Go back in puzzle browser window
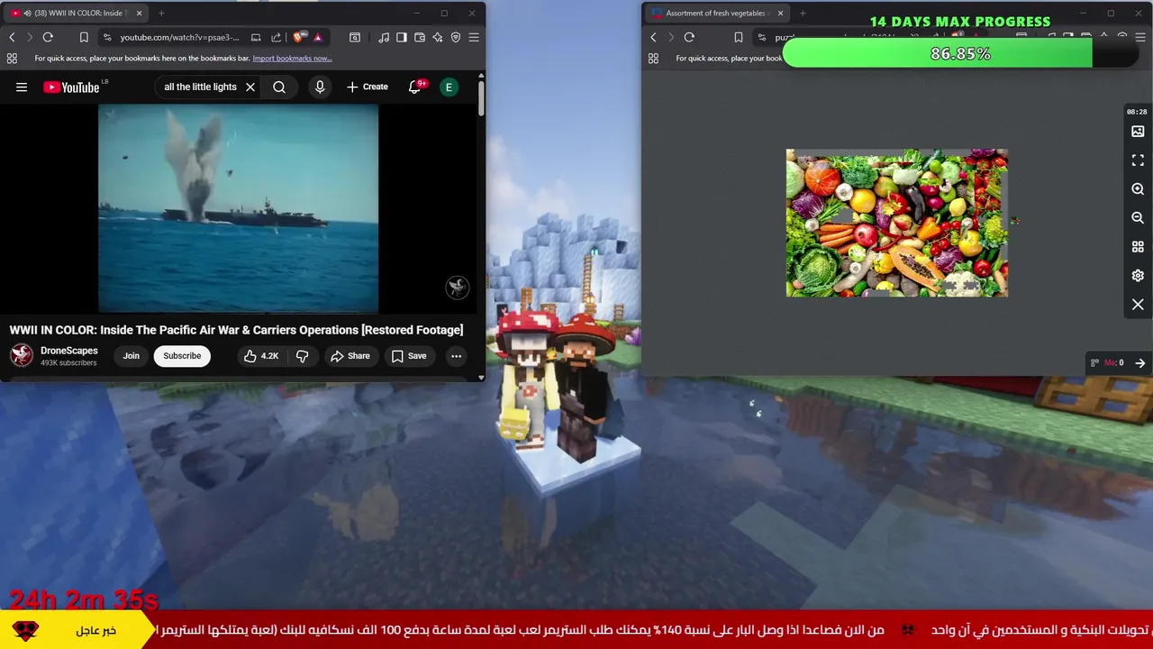This screenshot has width=1153, height=649. 653,37
